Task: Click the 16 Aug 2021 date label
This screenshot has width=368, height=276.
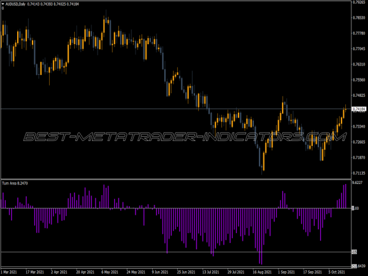Action: point(262,272)
